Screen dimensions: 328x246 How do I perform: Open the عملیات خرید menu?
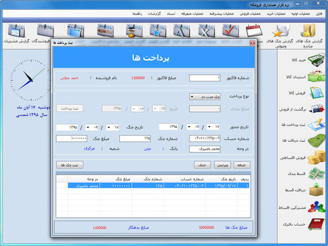(x=276, y=14)
